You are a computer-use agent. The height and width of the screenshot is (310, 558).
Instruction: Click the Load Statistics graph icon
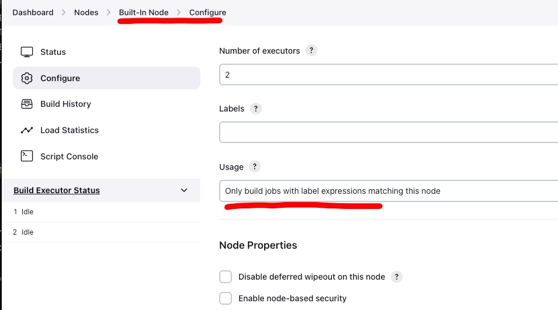[26, 130]
